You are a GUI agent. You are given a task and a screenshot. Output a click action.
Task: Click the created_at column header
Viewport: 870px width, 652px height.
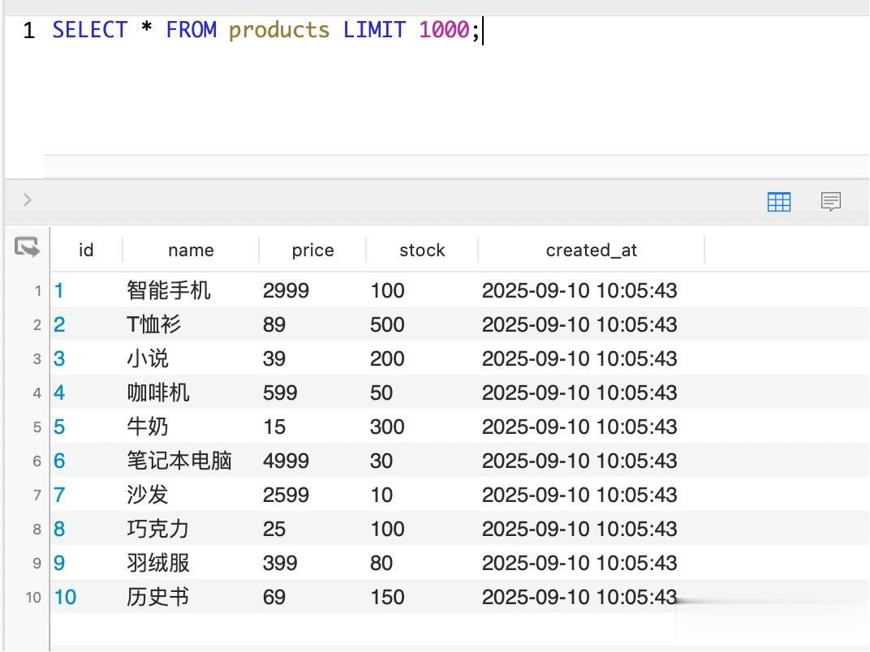591,250
